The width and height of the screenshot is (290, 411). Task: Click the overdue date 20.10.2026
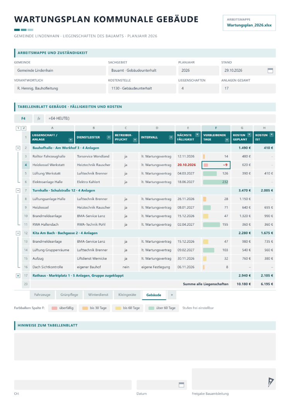tap(188, 165)
